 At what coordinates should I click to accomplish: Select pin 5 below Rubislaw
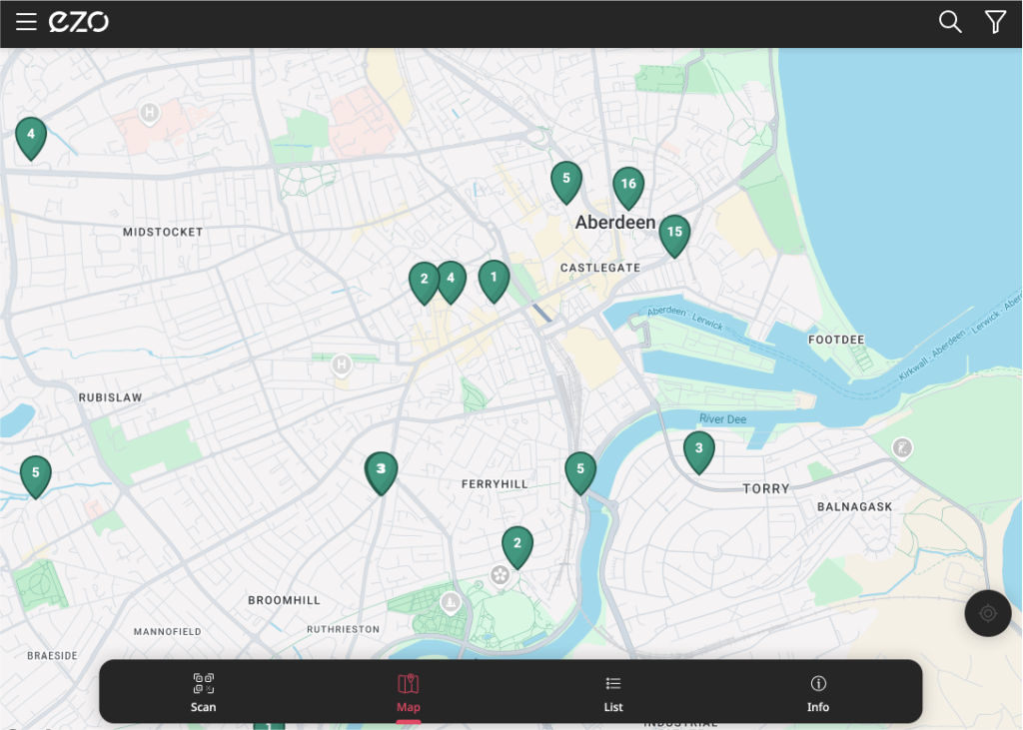[x=36, y=475]
